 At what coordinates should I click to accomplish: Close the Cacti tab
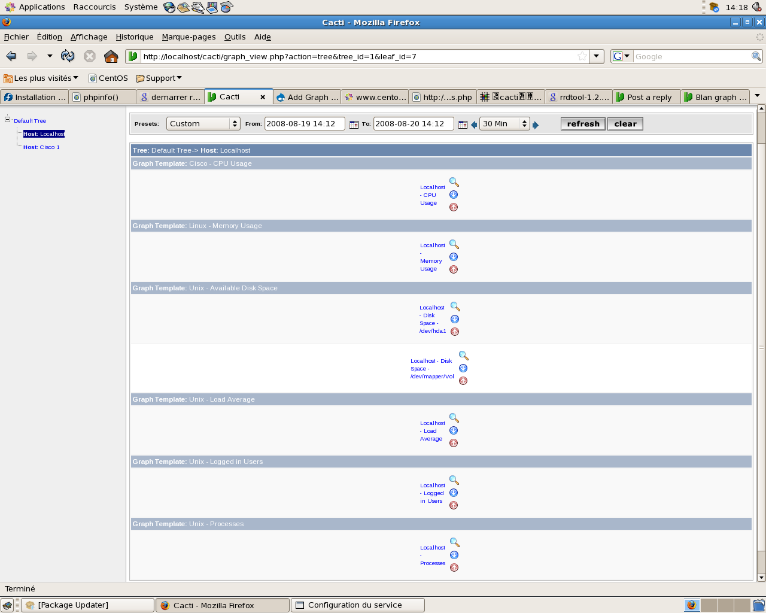[263, 97]
